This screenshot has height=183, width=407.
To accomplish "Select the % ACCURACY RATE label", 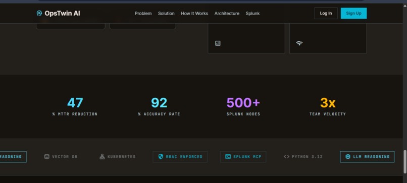I will (159, 114).
